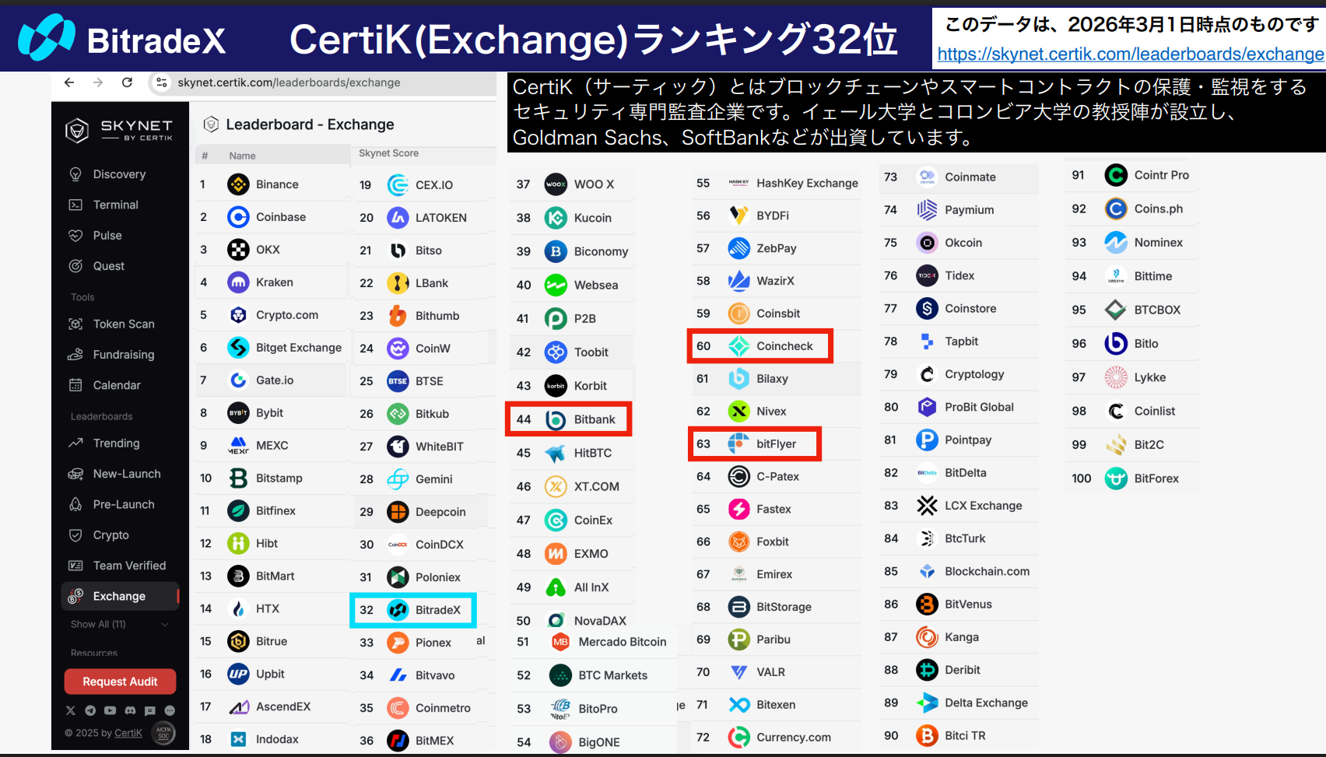The image size is (1326, 757).
Task: Click the address bar URL field
Action: click(x=321, y=82)
